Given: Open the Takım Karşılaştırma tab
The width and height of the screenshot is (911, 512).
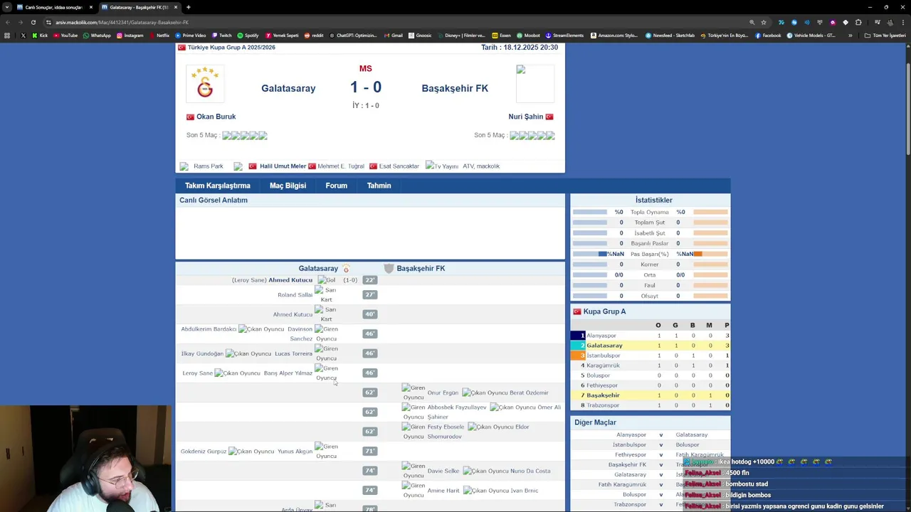Looking at the screenshot, I should (217, 186).
